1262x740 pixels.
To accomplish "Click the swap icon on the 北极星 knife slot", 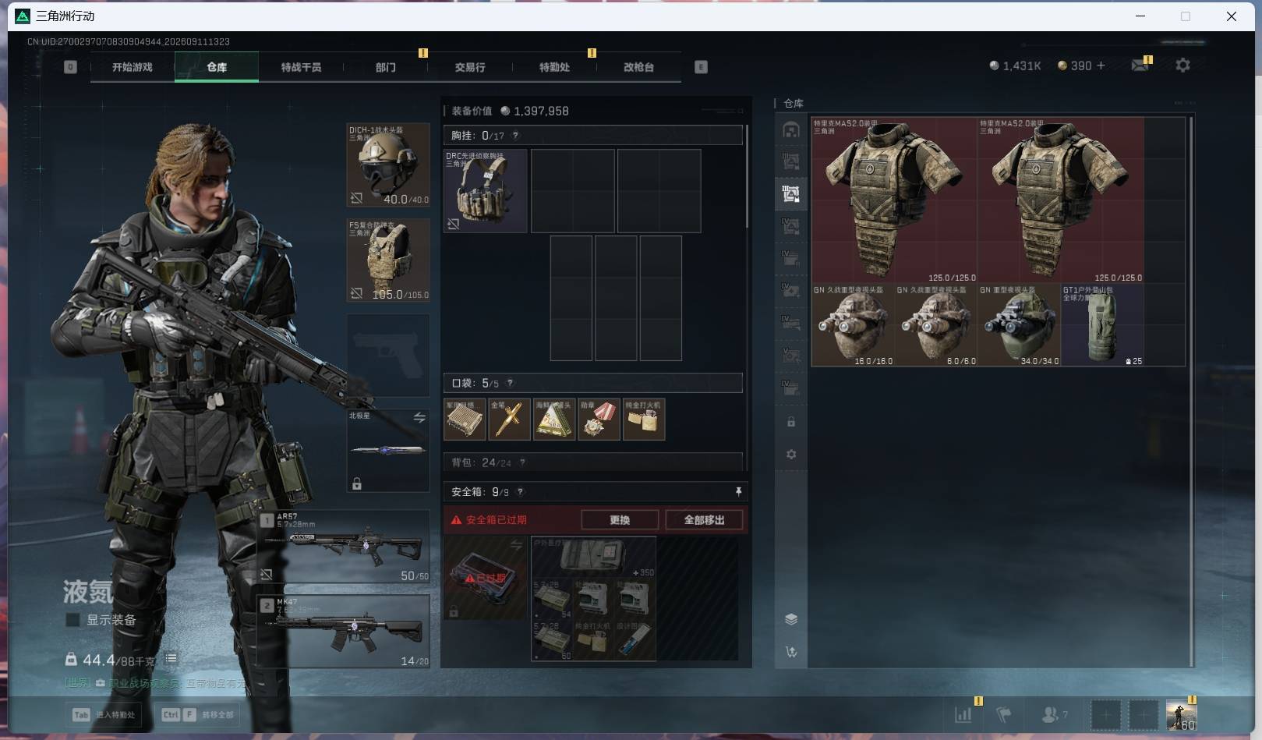I will [419, 418].
